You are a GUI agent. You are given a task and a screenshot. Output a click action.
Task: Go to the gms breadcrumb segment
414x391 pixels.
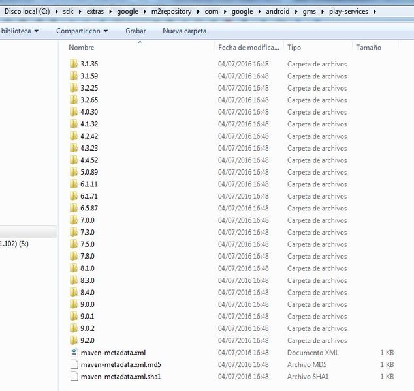click(309, 12)
